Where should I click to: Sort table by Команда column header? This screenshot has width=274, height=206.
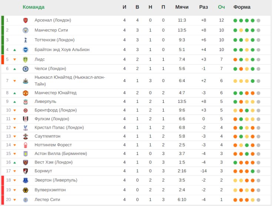34,7
